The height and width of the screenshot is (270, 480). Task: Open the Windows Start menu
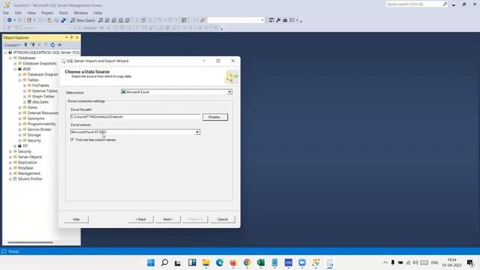point(151,262)
